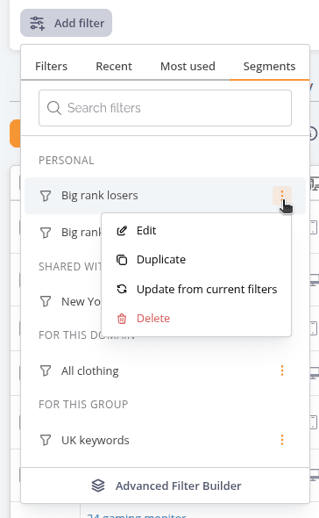The width and height of the screenshot is (319, 518).
Task: Click the red trash Delete icon
Action: click(122, 319)
